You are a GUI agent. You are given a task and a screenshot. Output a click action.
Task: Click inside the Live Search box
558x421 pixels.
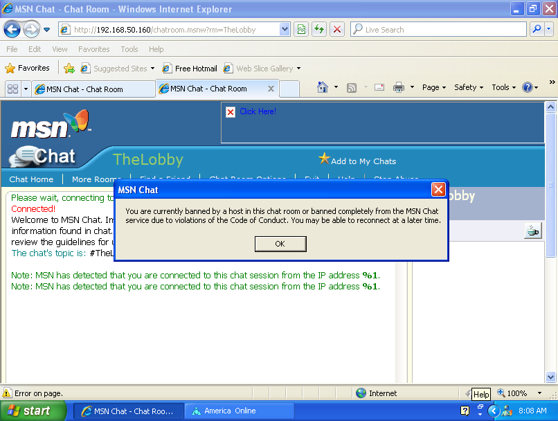click(436, 30)
